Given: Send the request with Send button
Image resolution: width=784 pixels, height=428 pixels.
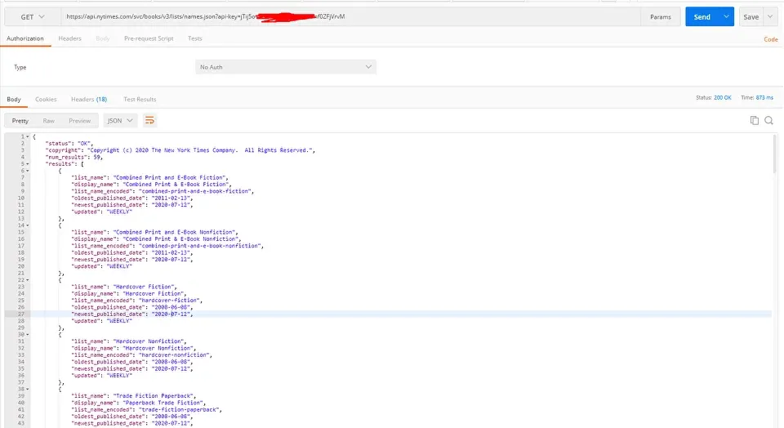Looking at the screenshot, I should click(702, 16).
